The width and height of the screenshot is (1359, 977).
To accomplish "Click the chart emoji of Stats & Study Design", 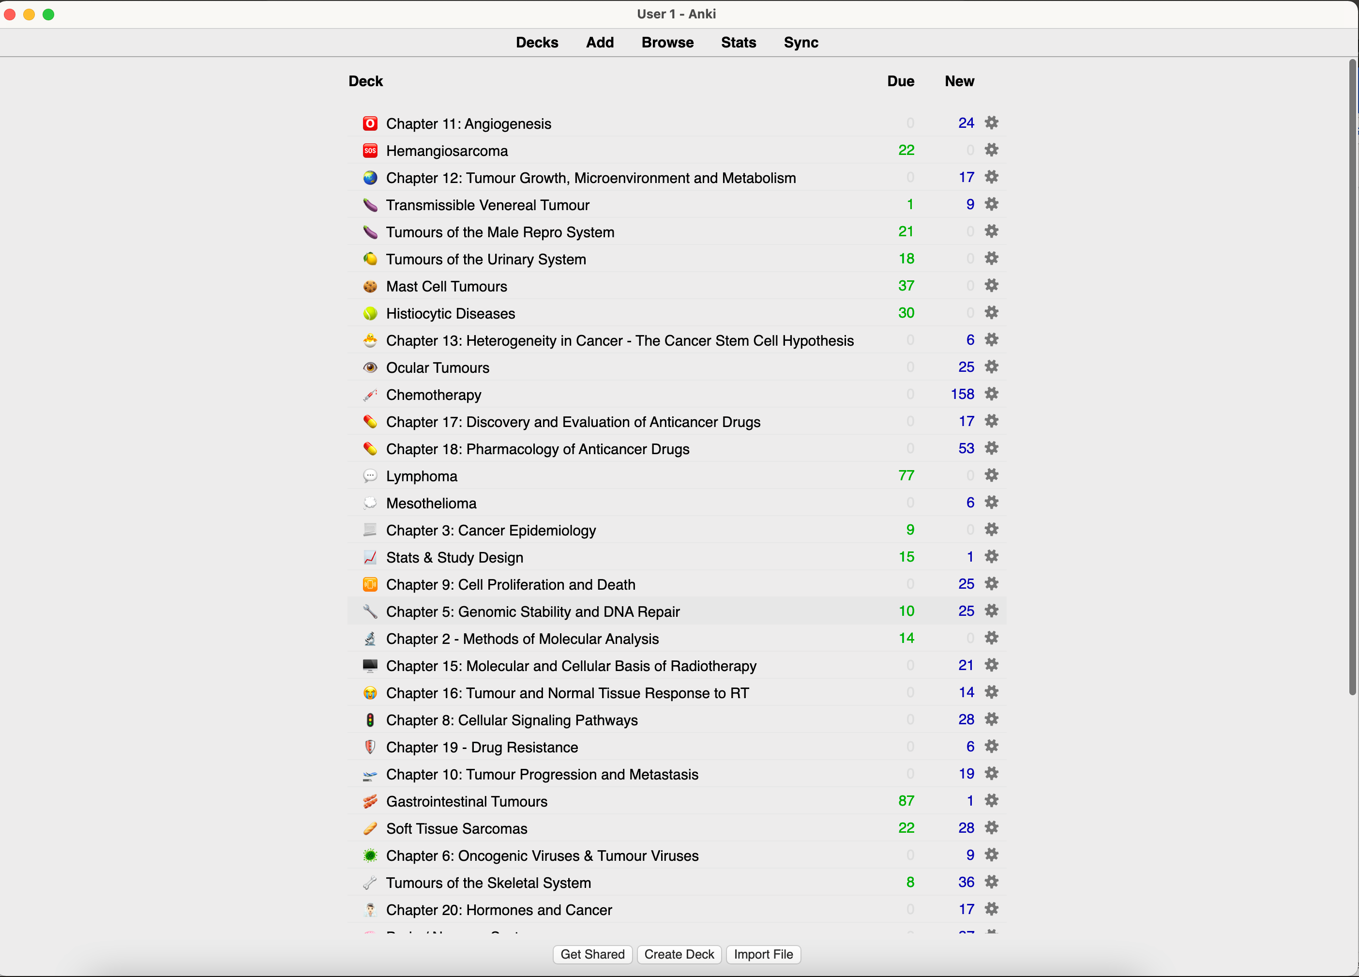I will (x=370, y=557).
